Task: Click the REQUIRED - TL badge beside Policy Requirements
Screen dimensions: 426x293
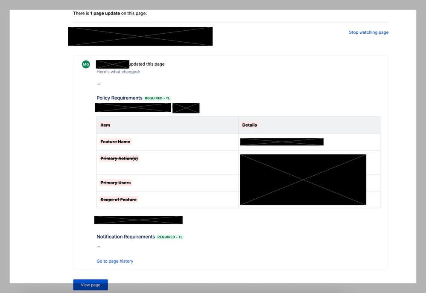Action: click(x=158, y=98)
